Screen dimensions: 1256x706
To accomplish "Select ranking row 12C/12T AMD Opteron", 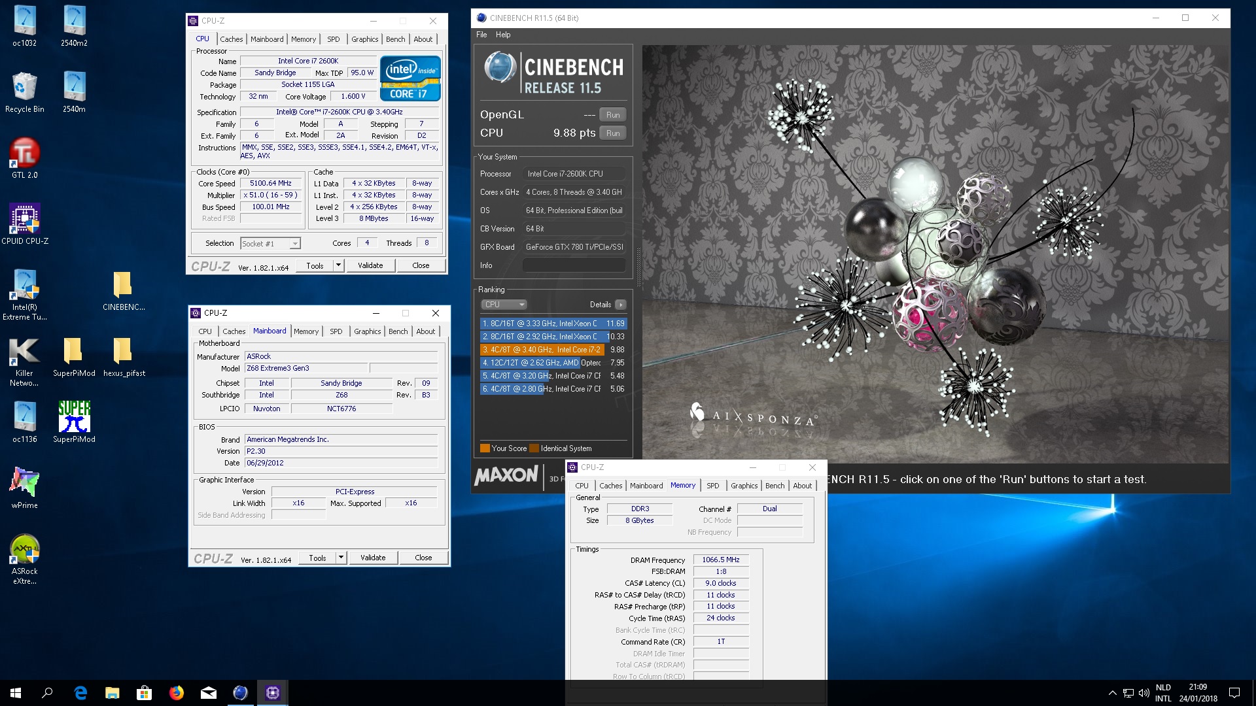I will [553, 363].
